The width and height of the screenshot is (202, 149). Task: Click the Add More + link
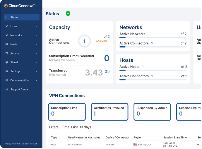pyautogui.click(x=103, y=41)
